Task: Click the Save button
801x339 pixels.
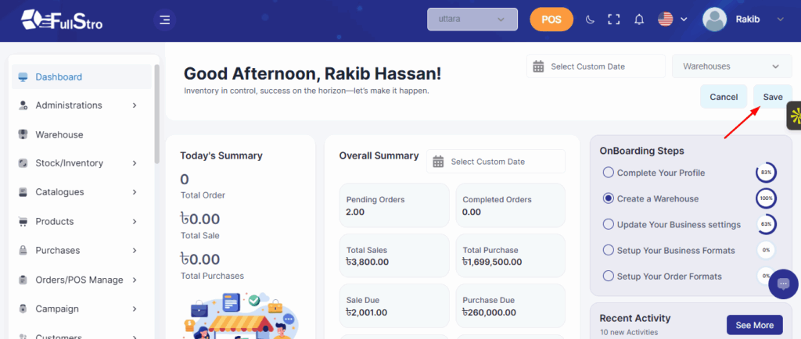Action: (x=772, y=97)
